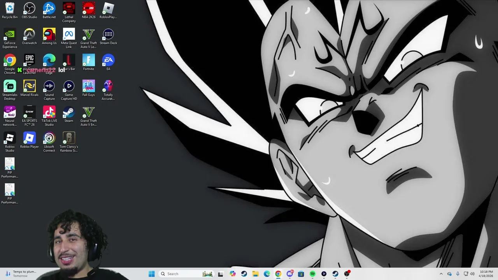Screen dimensions: 498x280
Task: Open the Epic Games Launcher icon
Action: click(x=30, y=64)
